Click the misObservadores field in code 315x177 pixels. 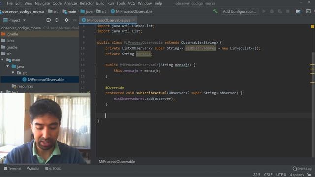[x=200, y=48]
